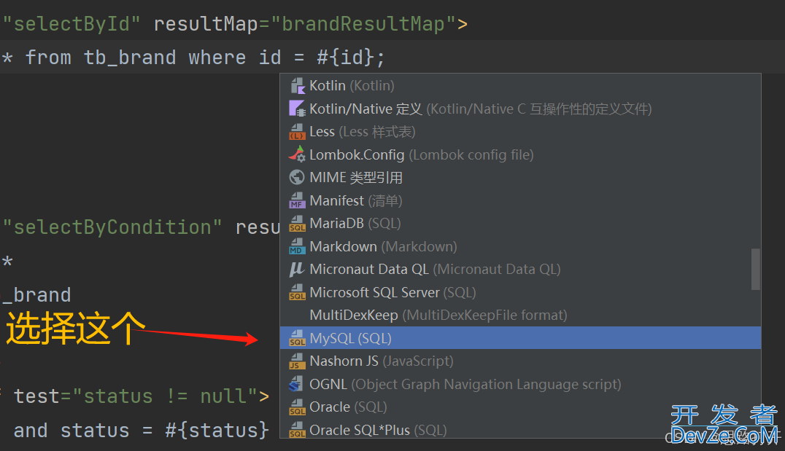Image resolution: width=785 pixels, height=451 pixels.
Task: Choose MariaDB (SQL) dialect
Action: click(521, 224)
